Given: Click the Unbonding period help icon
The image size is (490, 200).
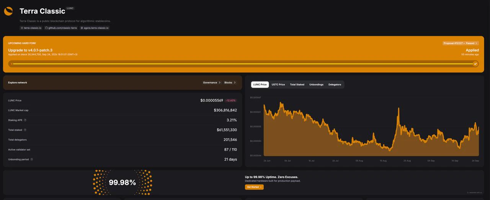Looking at the screenshot, I should tap(32, 159).
